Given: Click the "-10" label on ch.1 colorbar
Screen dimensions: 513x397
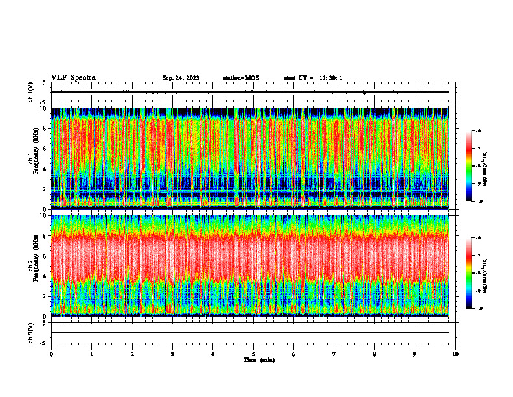Looking at the screenshot, I should [x=479, y=202].
